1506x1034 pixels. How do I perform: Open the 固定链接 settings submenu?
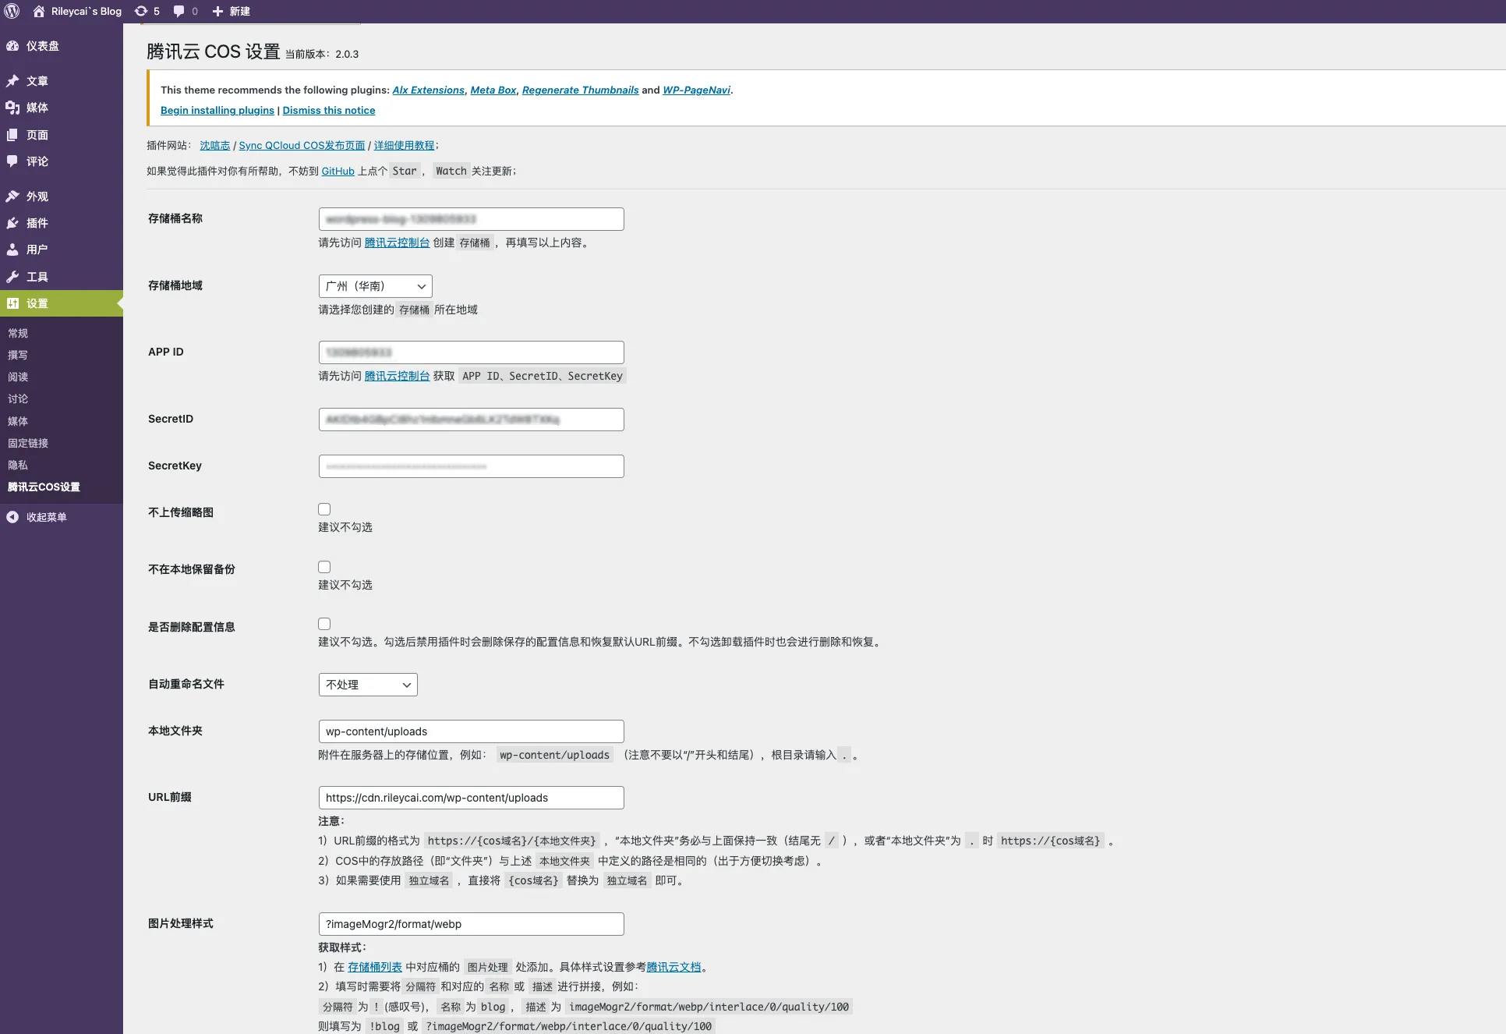[28, 443]
